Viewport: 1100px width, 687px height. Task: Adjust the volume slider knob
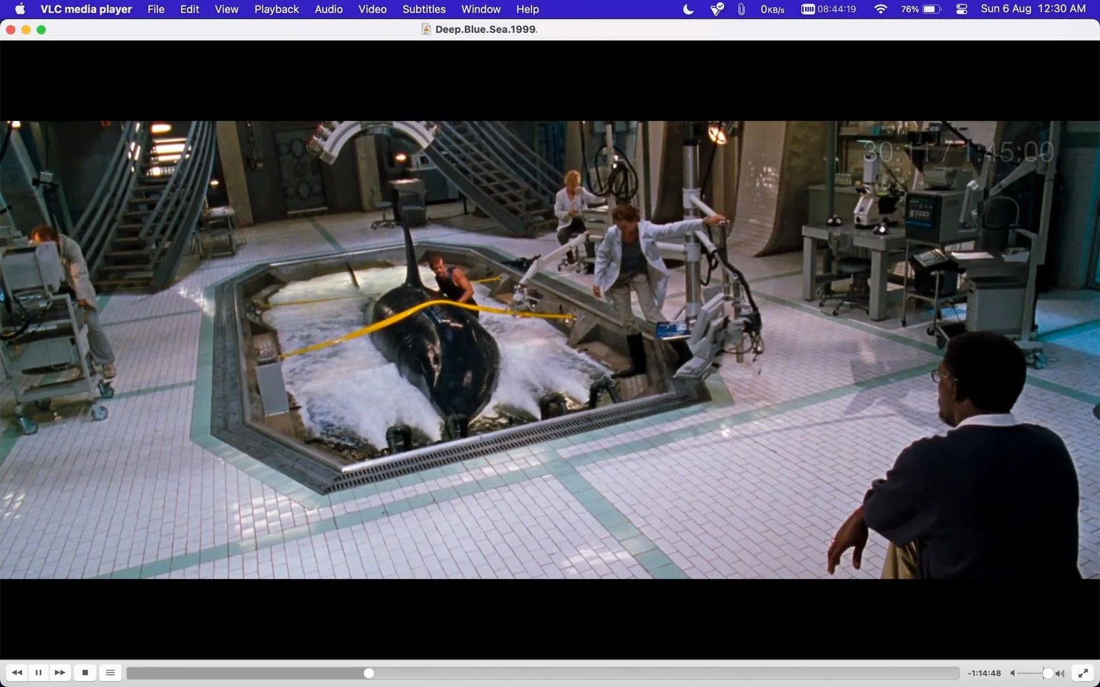1048,673
